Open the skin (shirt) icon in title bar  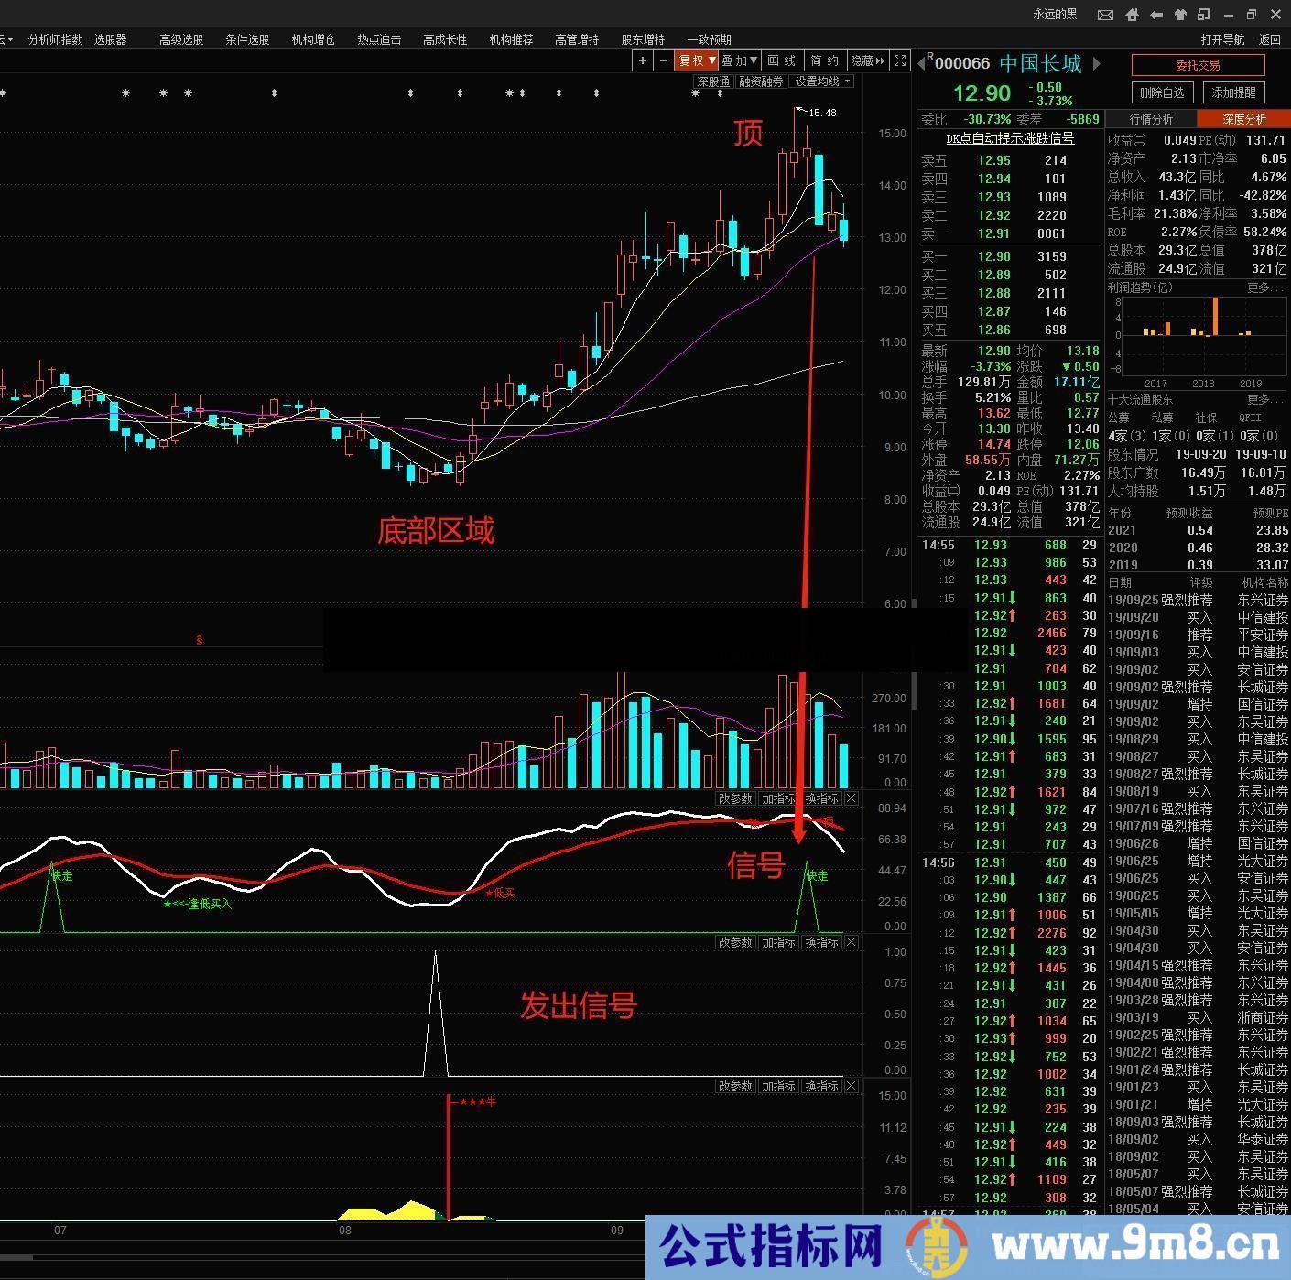1179,15
